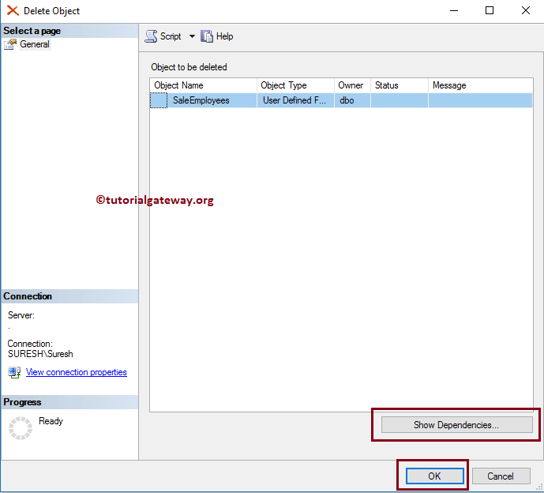Click the Show Dependencies button
This screenshot has height=493, width=544.
point(456,425)
